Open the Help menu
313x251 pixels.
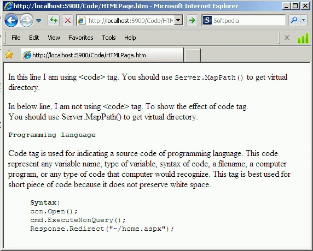(130, 38)
